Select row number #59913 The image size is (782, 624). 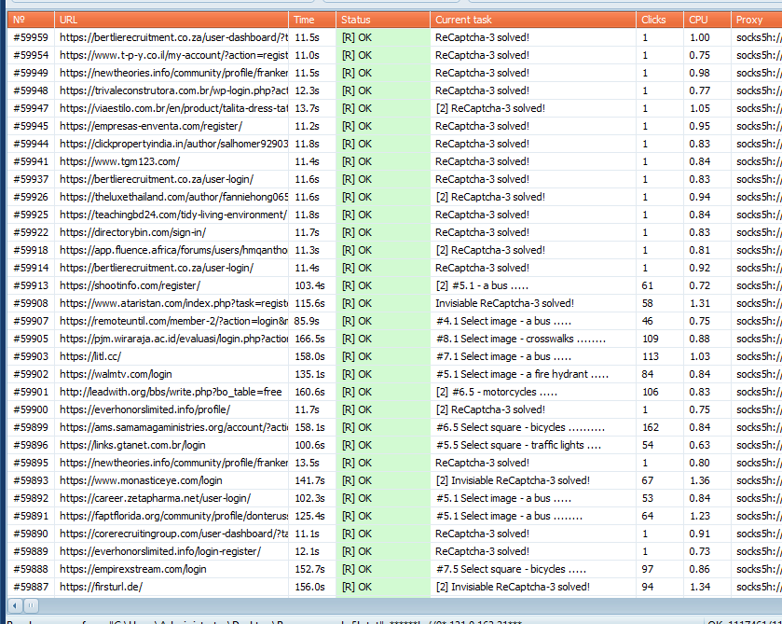pos(31,285)
